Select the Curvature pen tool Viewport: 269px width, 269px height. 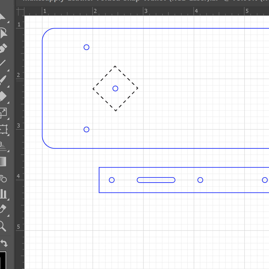coord(3,48)
